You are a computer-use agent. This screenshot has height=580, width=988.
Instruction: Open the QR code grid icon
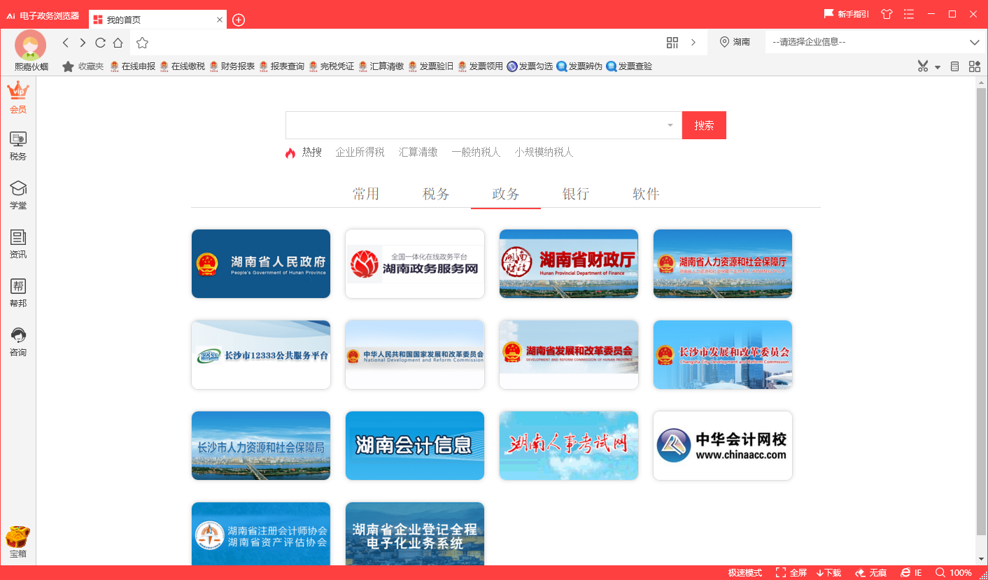(672, 43)
